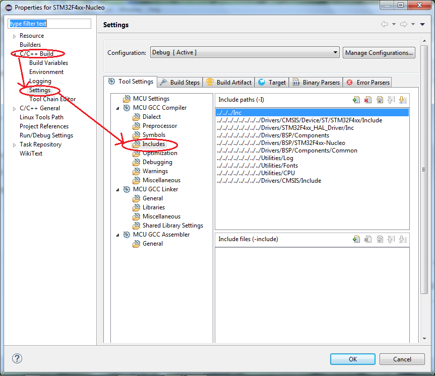Image resolution: width=435 pixels, height=376 pixels.
Task: Click Manage Configurations button
Action: click(379, 53)
